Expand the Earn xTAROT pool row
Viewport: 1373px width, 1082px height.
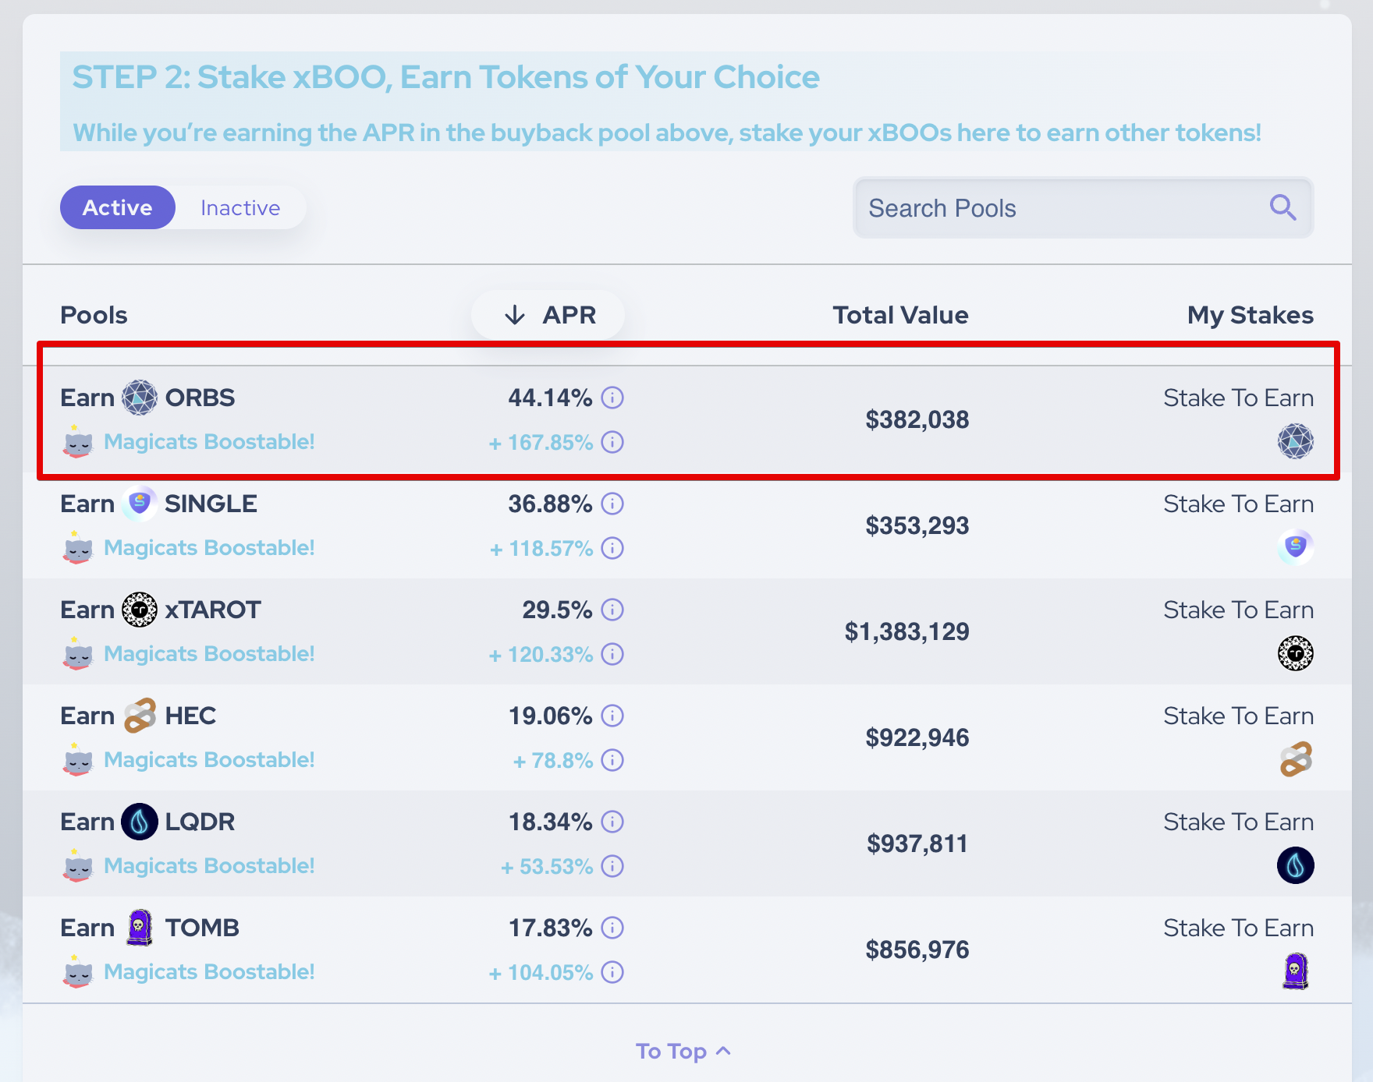[x=686, y=631]
